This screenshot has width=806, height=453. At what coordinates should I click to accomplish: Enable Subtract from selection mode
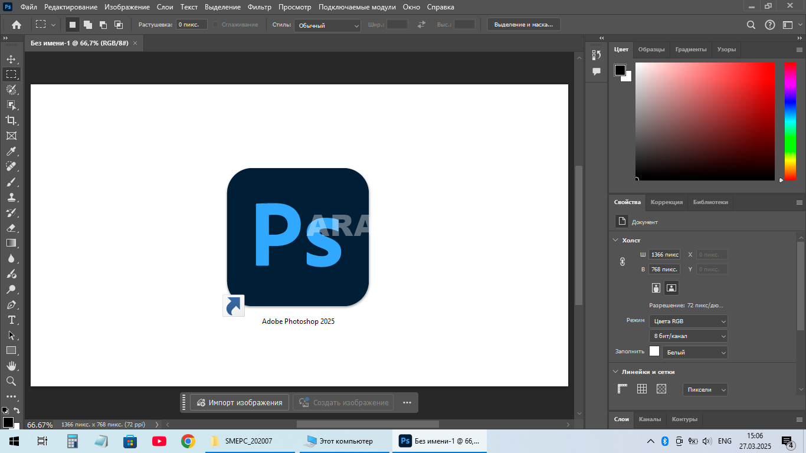point(103,25)
